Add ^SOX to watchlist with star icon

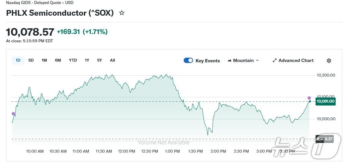point(122,13)
